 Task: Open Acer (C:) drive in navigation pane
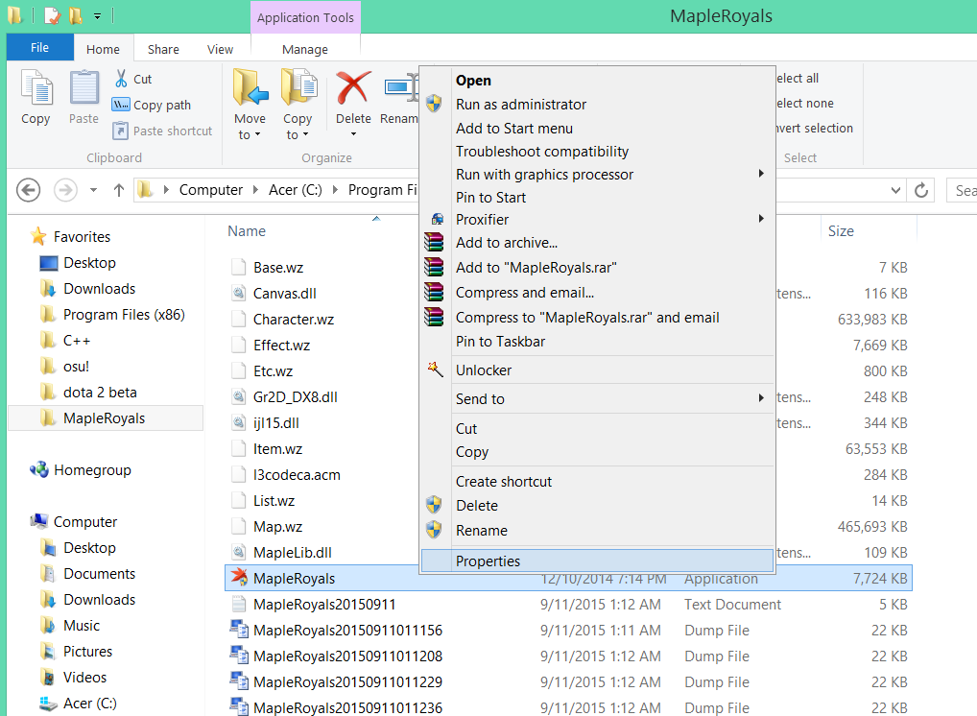78,703
